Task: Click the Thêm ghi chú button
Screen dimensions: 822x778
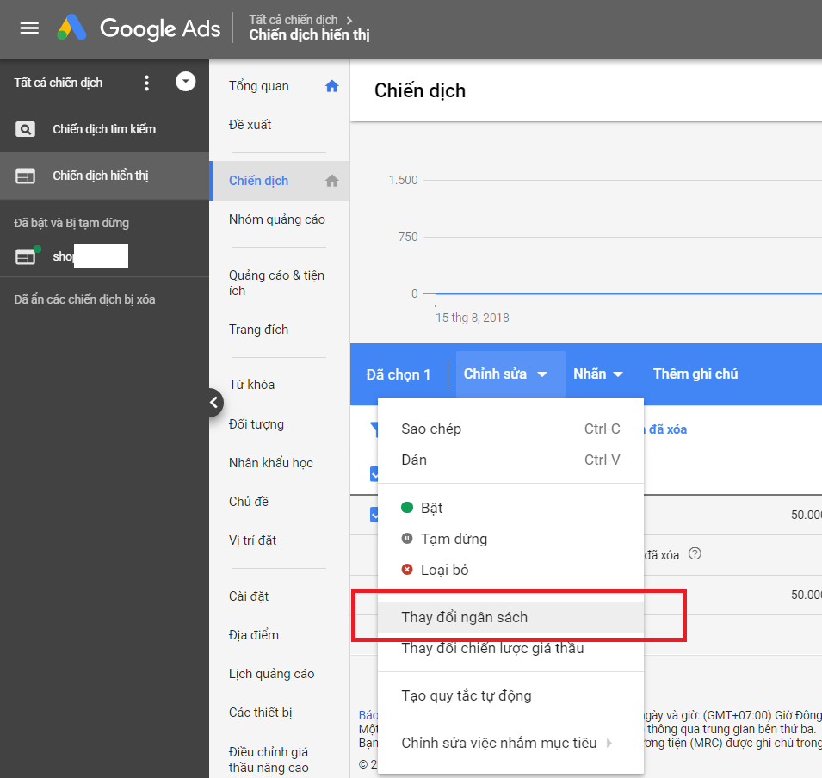Action: pyautogui.click(x=695, y=374)
